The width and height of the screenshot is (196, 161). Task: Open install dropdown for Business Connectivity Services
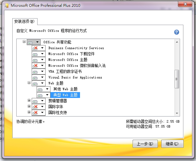click(39, 48)
